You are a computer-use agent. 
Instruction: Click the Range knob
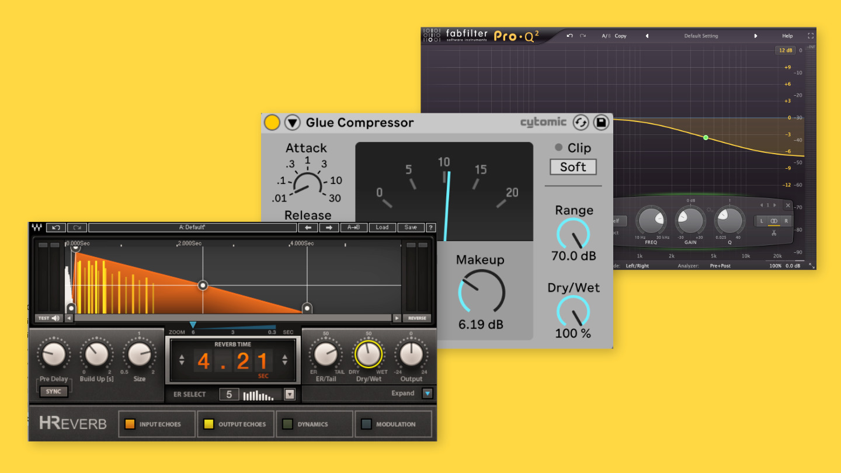(574, 234)
